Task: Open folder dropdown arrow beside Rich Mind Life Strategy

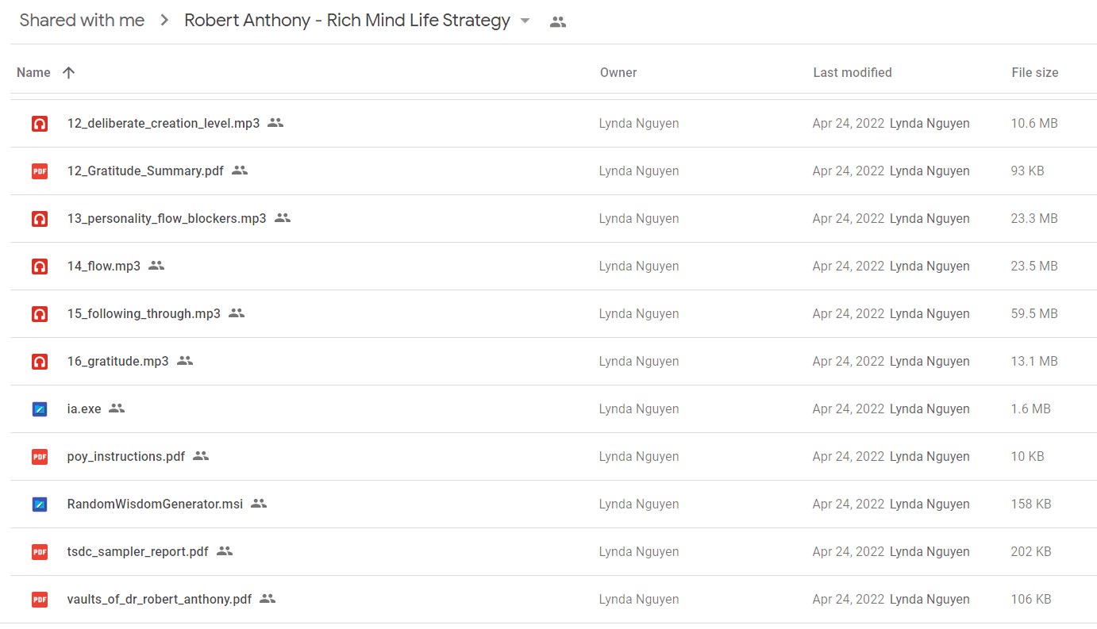Action: click(525, 21)
